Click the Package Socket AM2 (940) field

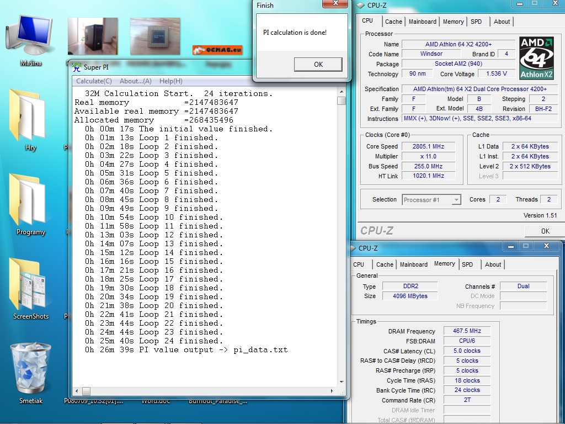[x=459, y=64]
